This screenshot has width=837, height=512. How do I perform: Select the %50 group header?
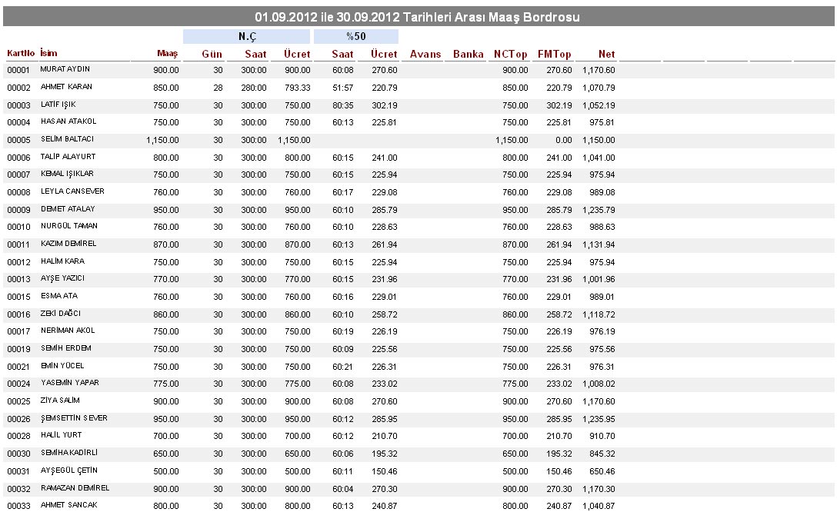click(x=355, y=36)
